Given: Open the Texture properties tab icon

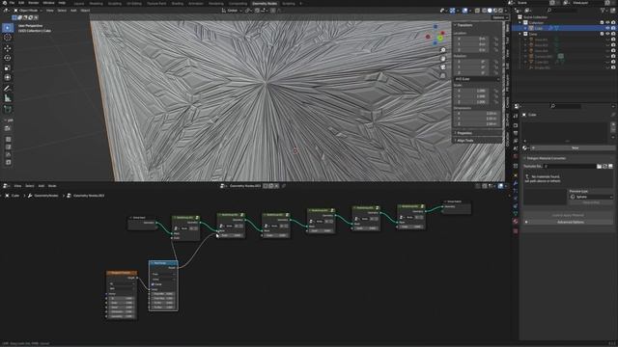Looking at the screenshot, I should (516, 231).
